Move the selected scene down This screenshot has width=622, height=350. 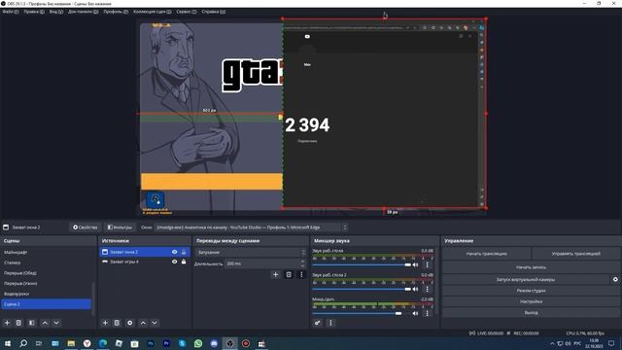[56, 323]
